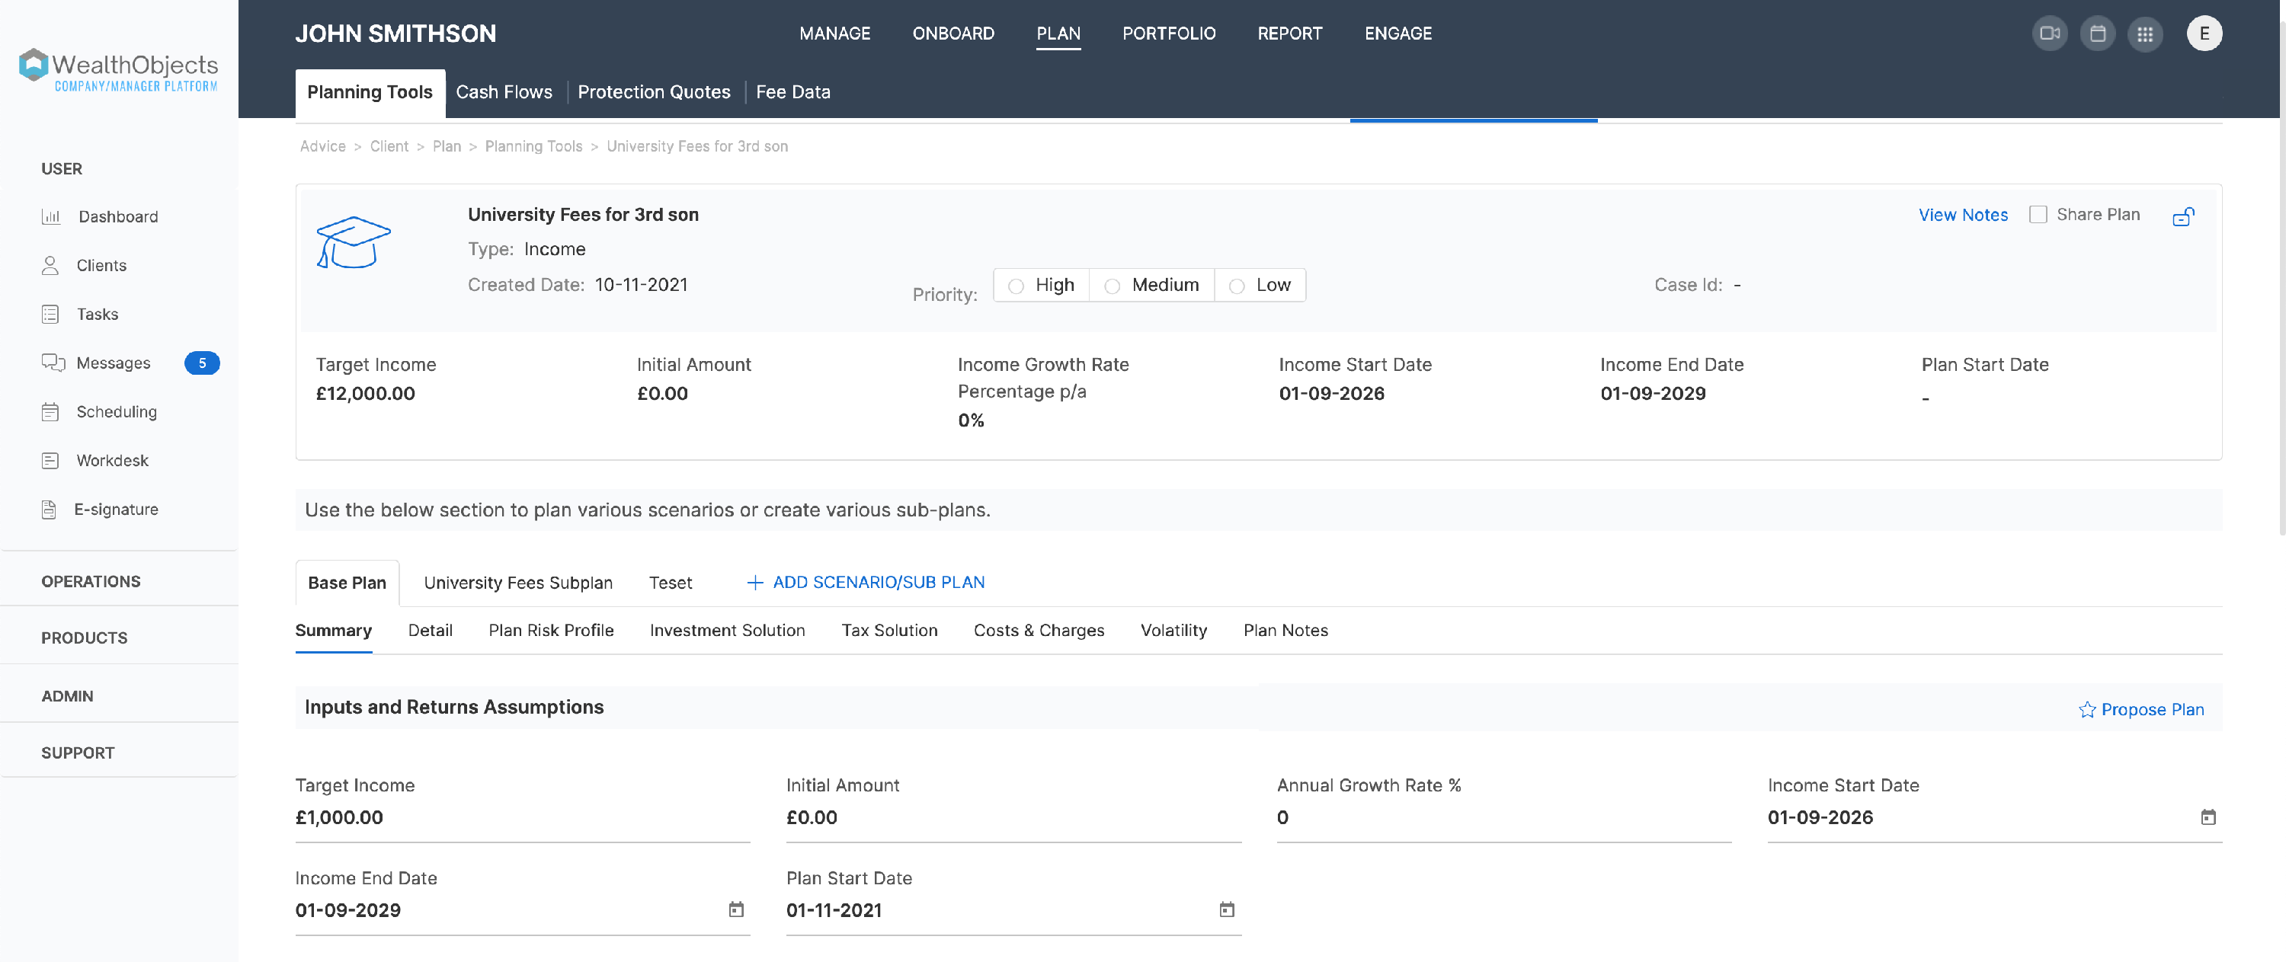The image size is (2286, 962).
Task: Click the Messages chat icon
Action: point(53,363)
